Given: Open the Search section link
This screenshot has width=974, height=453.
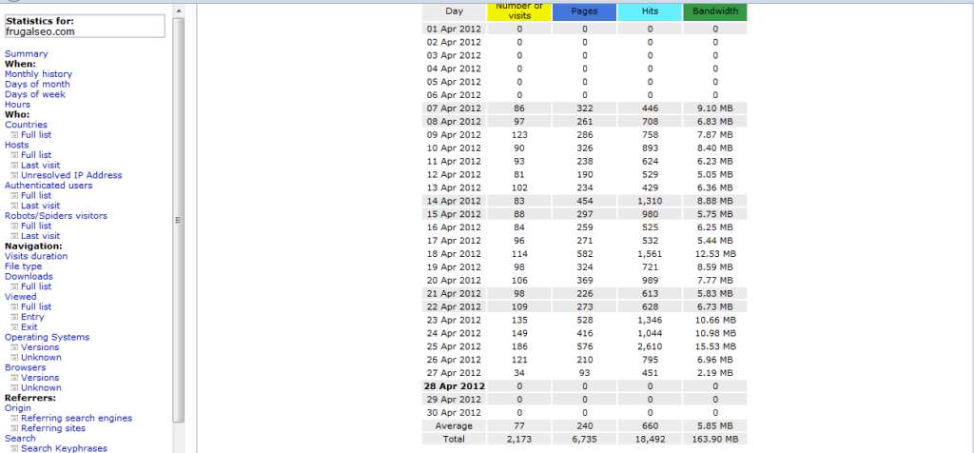Looking at the screenshot, I should (20, 438).
